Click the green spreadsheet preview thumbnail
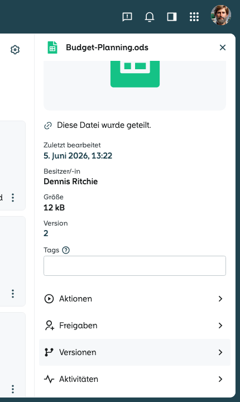Viewport: 240px width, 402px height. pyautogui.click(x=135, y=74)
